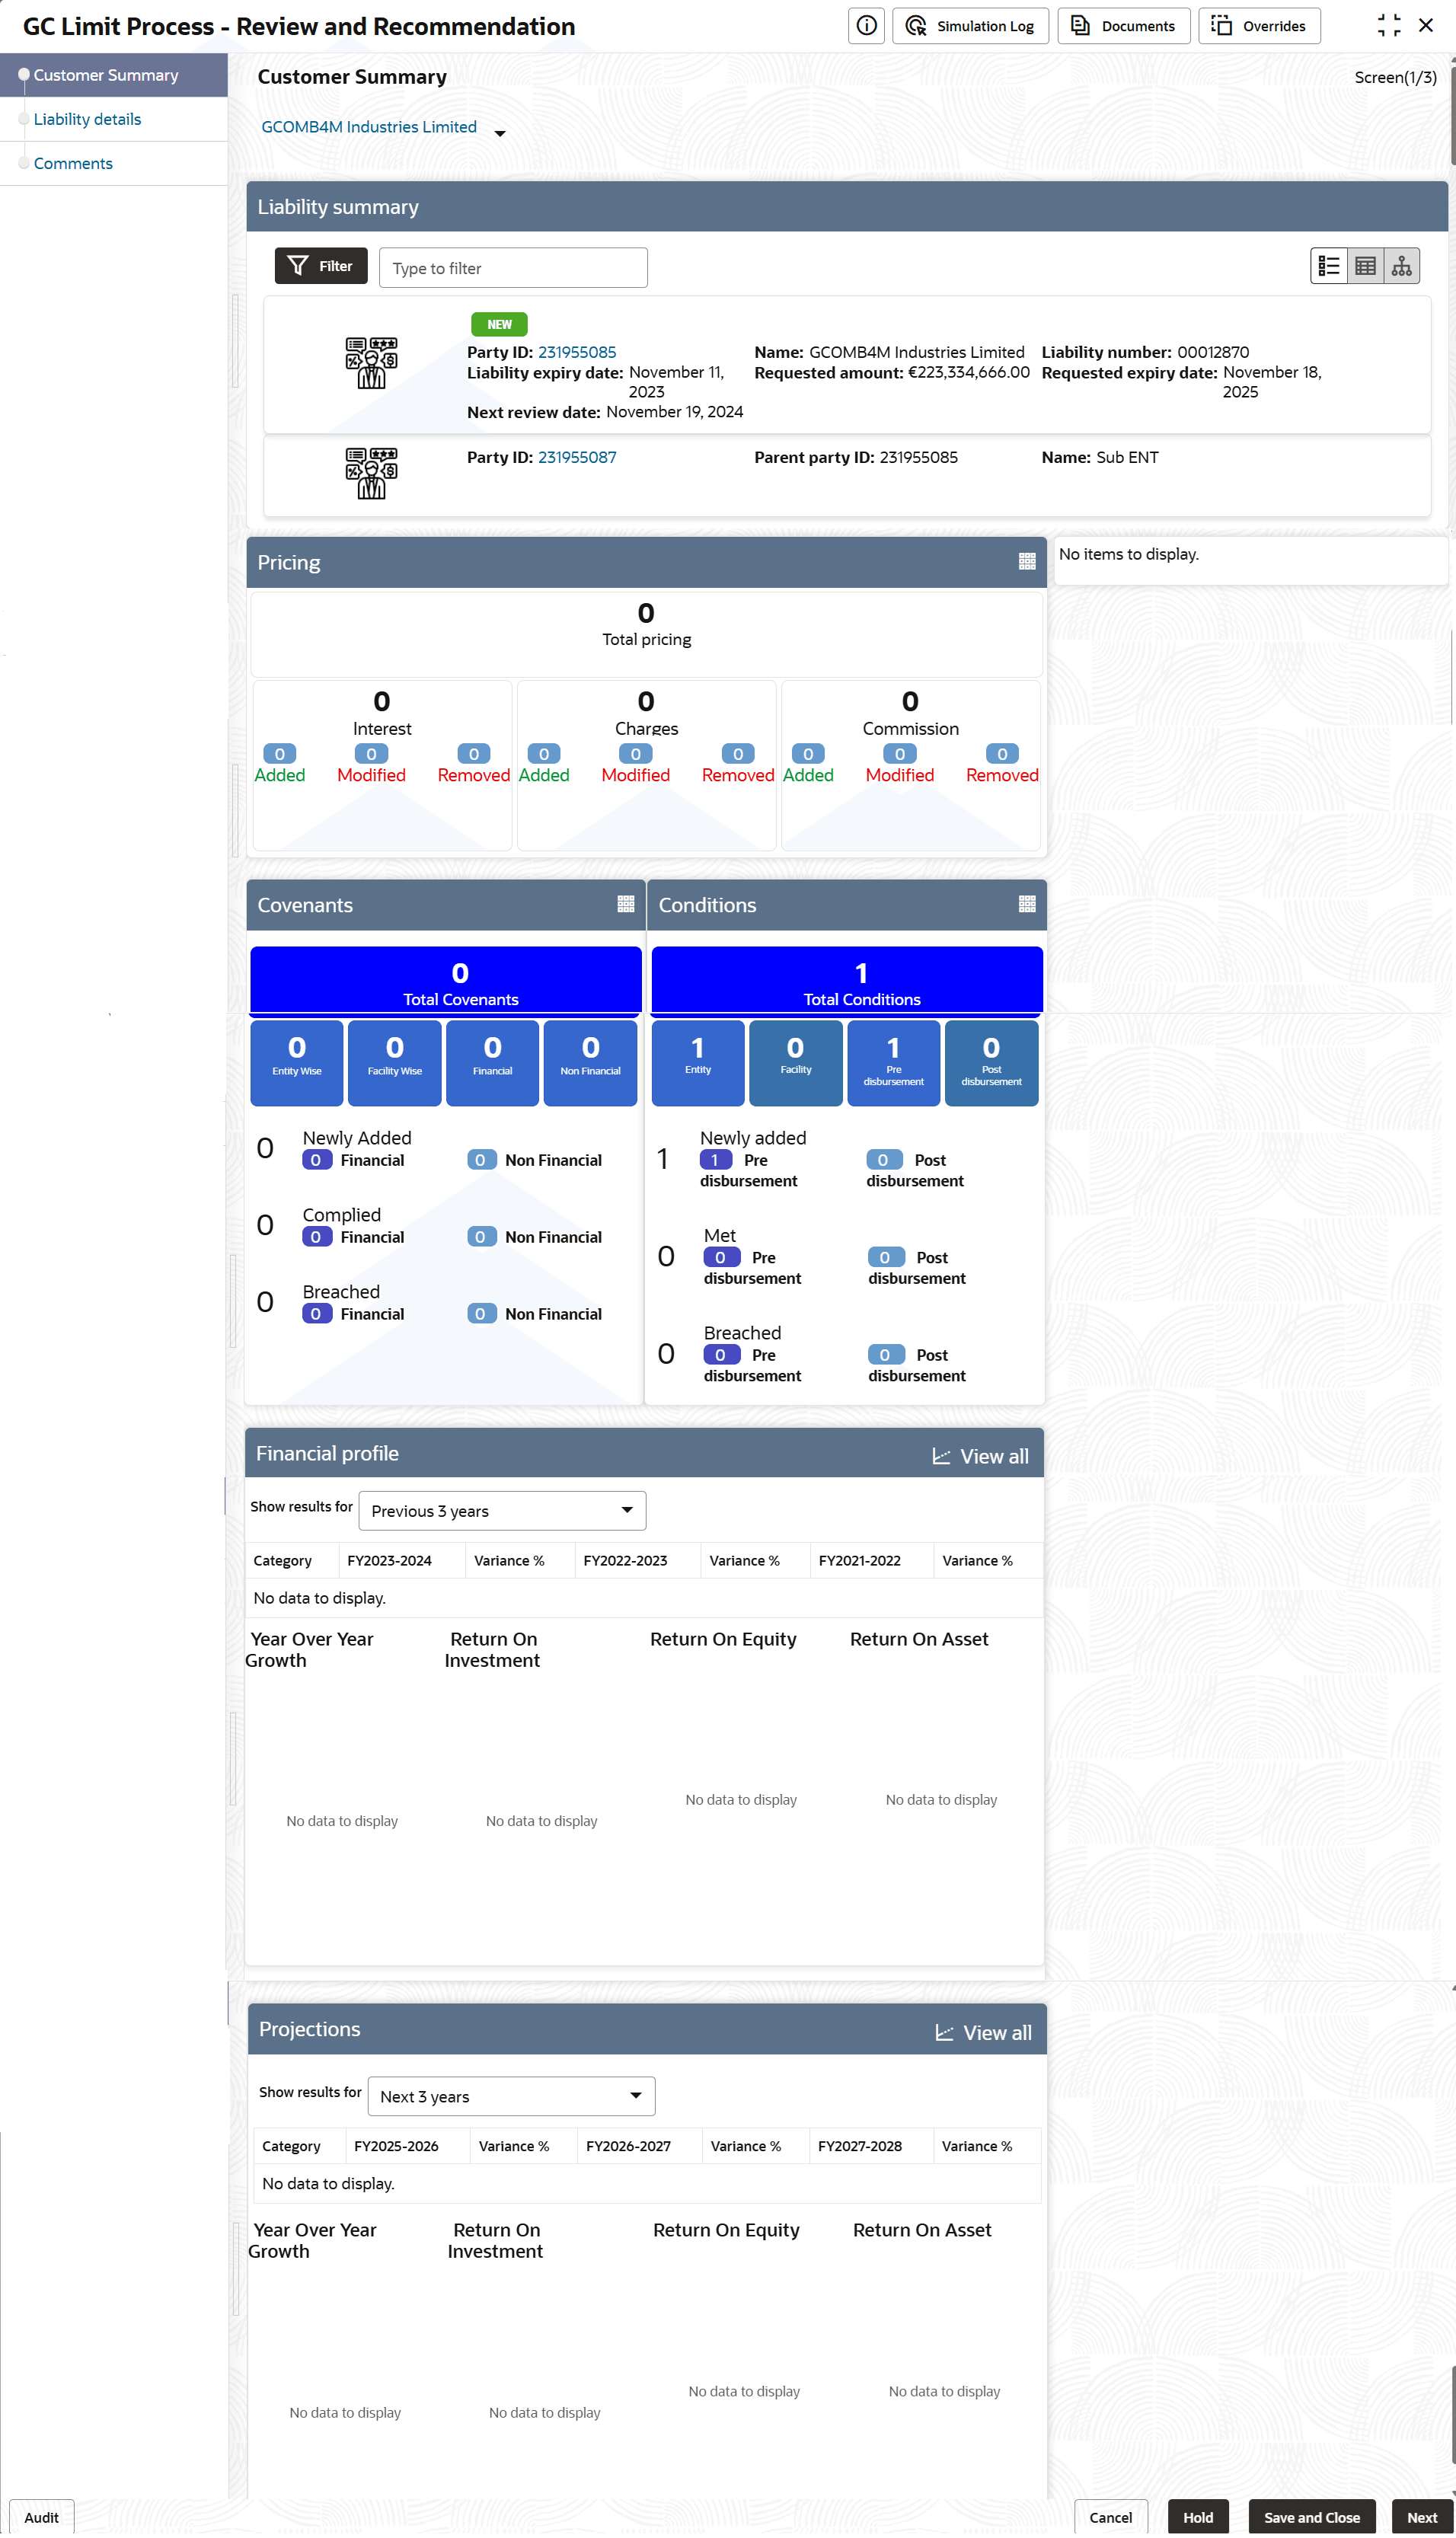
Task: Select the Non Financial covenants tile
Action: coord(590,1062)
